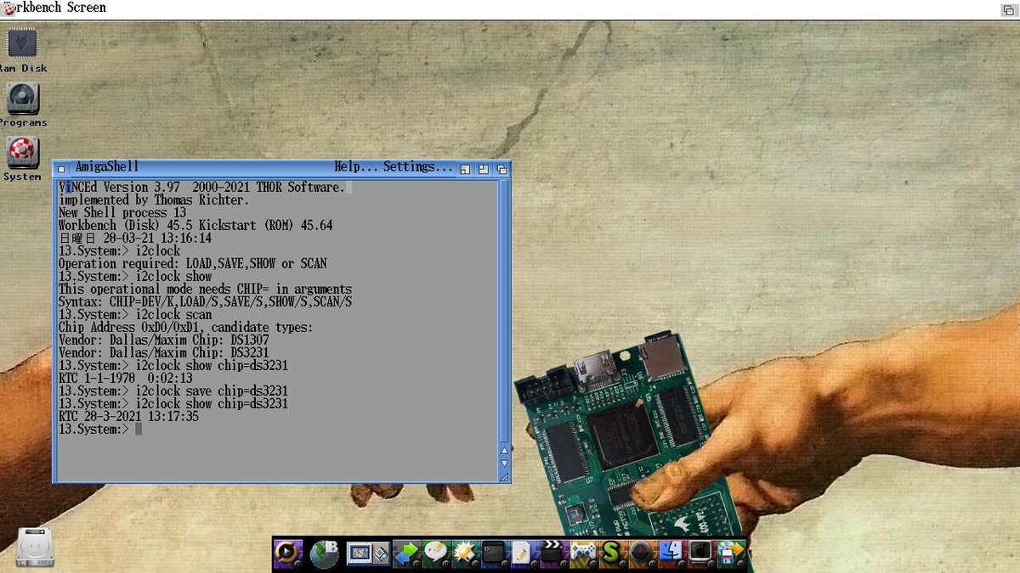
Task: Click the scroll up arrow in AmigaShell
Action: (504, 451)
